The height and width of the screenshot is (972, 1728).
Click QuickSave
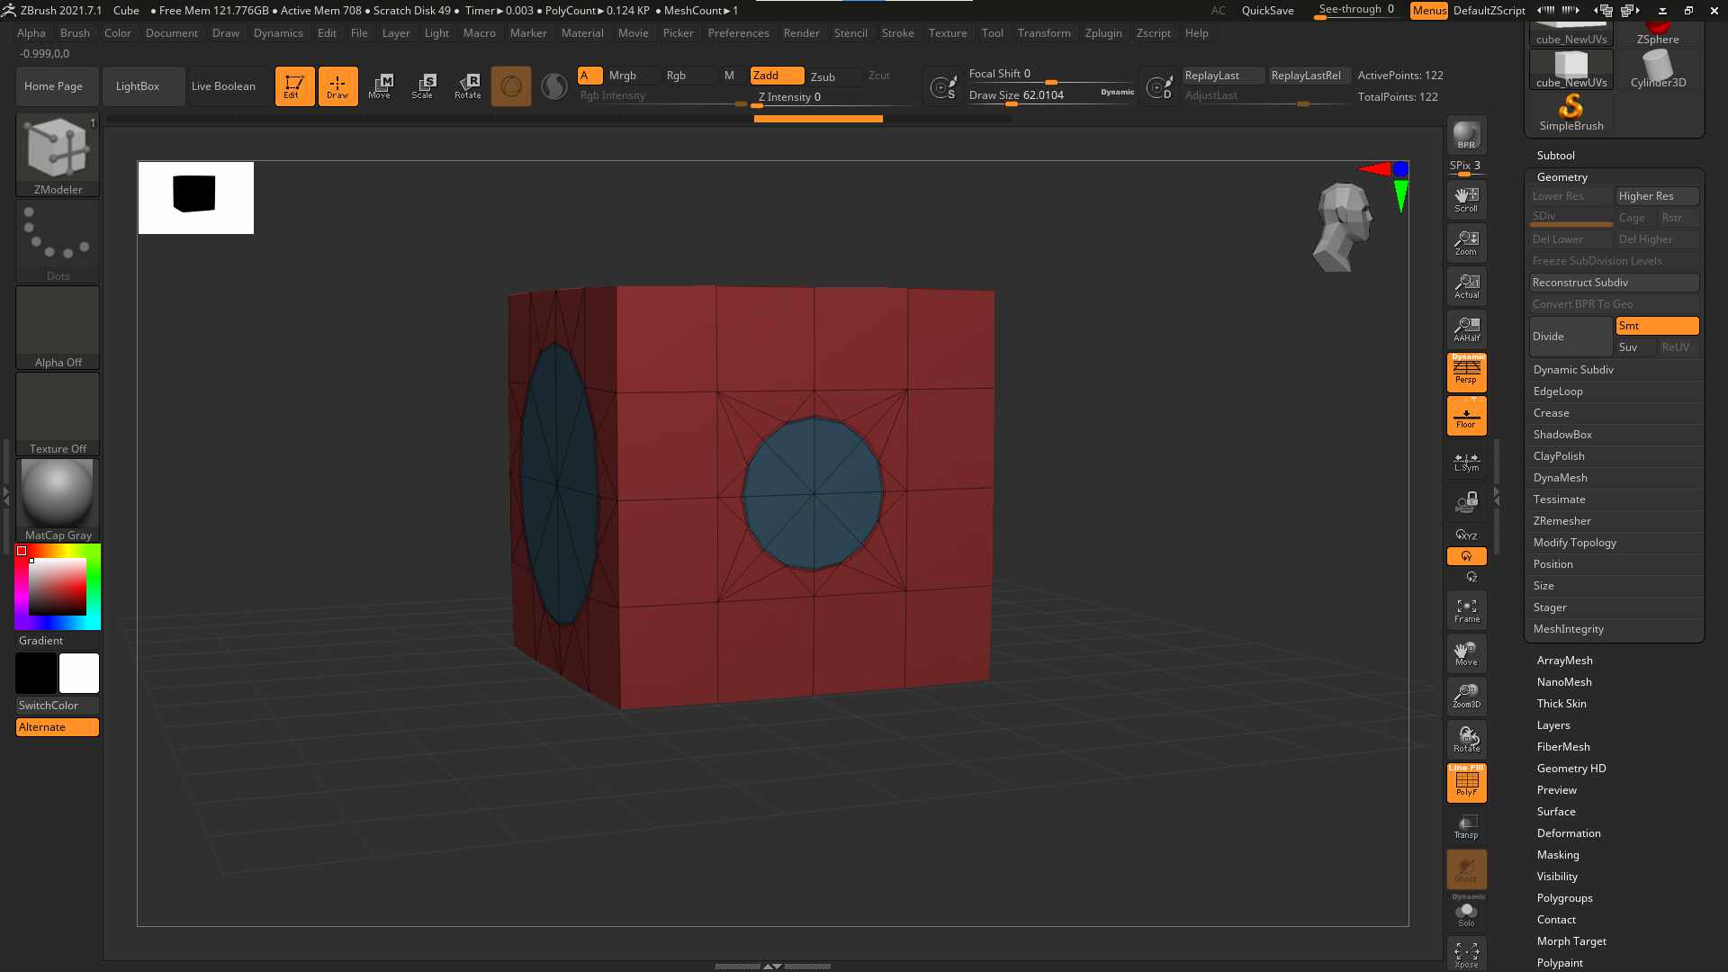pyautogui.click(x=1267, y=11)
